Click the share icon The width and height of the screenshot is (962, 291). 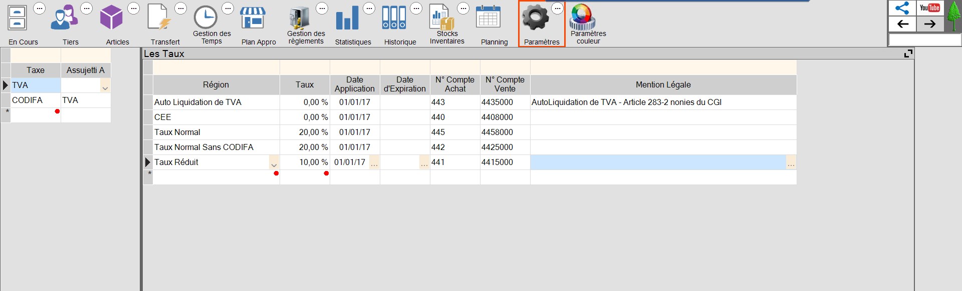tap(902, 8)
